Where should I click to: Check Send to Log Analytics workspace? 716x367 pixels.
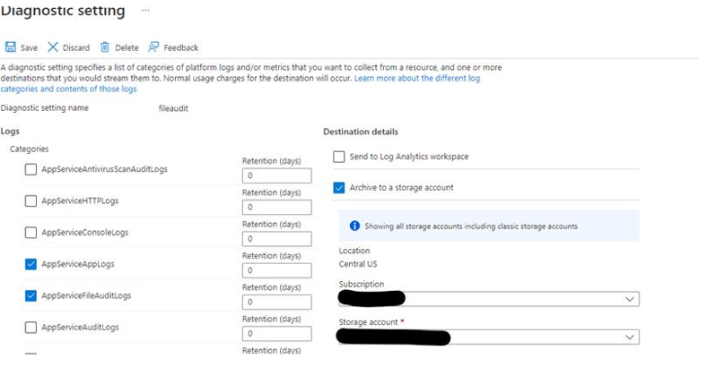[x=339, y=157]
